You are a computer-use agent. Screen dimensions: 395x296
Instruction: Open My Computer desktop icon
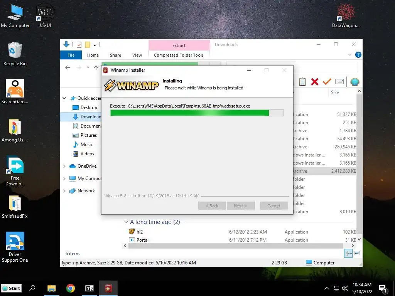(15, 15)
